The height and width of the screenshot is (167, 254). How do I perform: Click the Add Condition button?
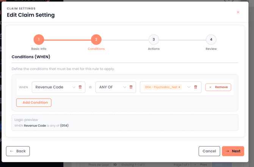point(34,102)
